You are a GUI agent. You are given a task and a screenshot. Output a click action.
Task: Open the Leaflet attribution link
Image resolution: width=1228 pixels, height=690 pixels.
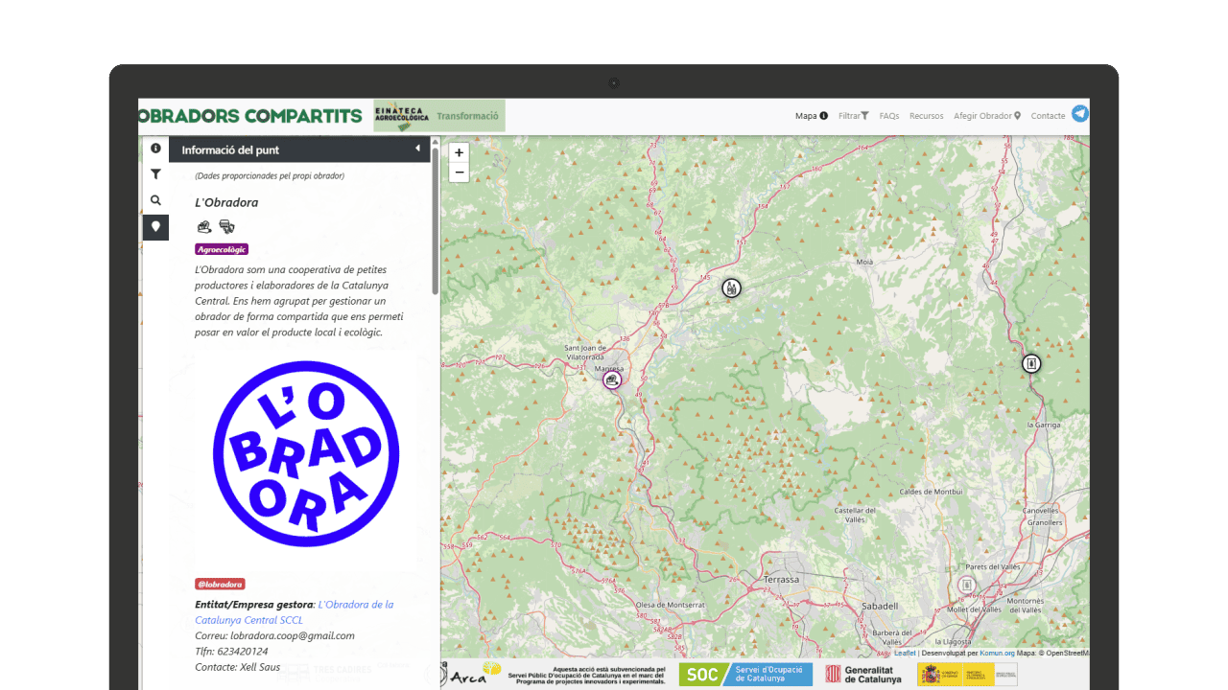pyautogui.click(x=905, y=653)
